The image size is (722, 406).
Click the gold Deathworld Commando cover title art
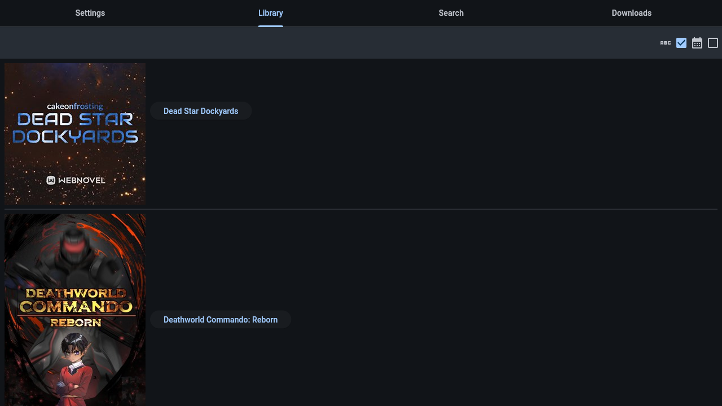(x=76, y=300)
